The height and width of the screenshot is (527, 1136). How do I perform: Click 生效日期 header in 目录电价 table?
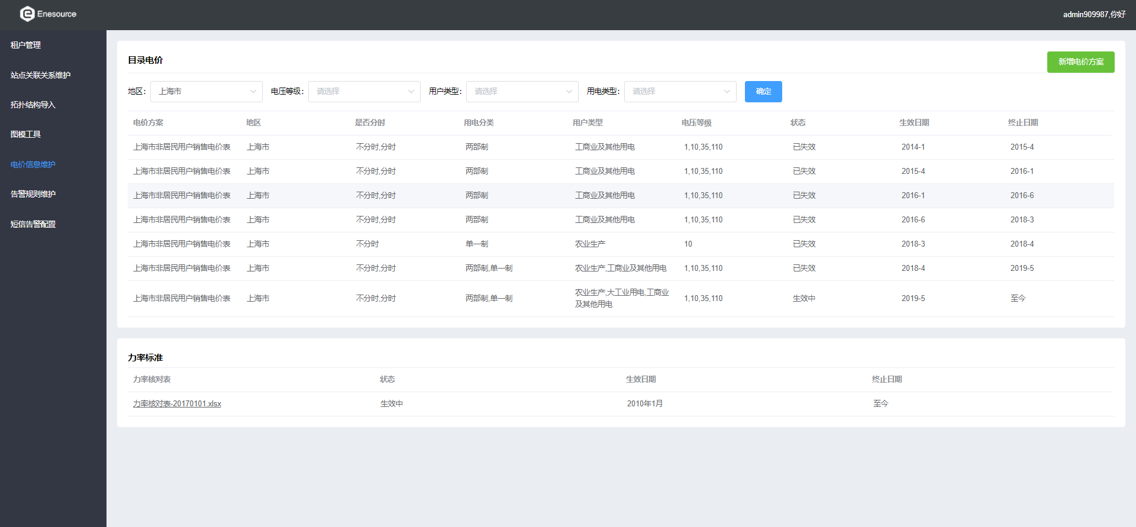(x=914, y=122)
